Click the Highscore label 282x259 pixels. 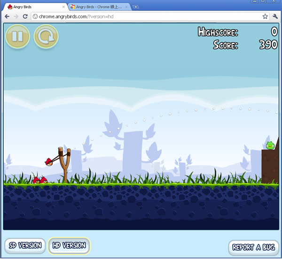[x=218, y=32]
